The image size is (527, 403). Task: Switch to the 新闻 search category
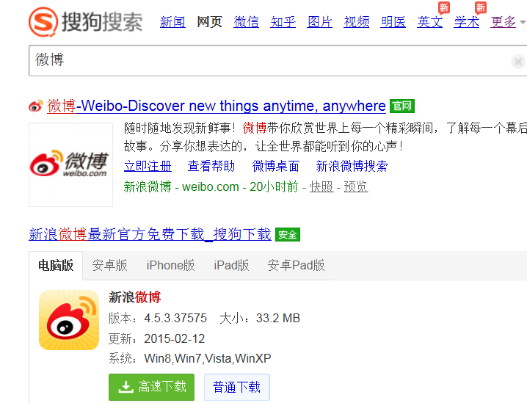172,22
